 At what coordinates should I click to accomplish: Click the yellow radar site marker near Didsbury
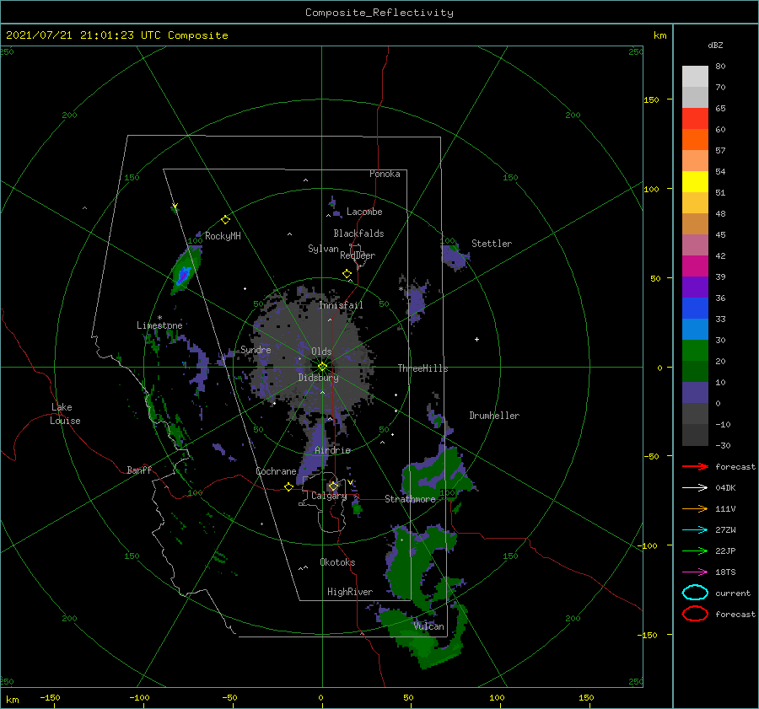click(322, 367)
